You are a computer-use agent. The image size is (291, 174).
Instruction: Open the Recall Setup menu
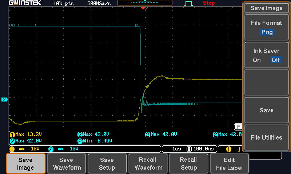pos(188,163)
